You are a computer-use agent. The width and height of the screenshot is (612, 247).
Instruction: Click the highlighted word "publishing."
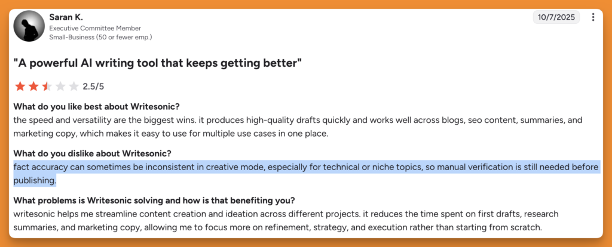point(35,180)
